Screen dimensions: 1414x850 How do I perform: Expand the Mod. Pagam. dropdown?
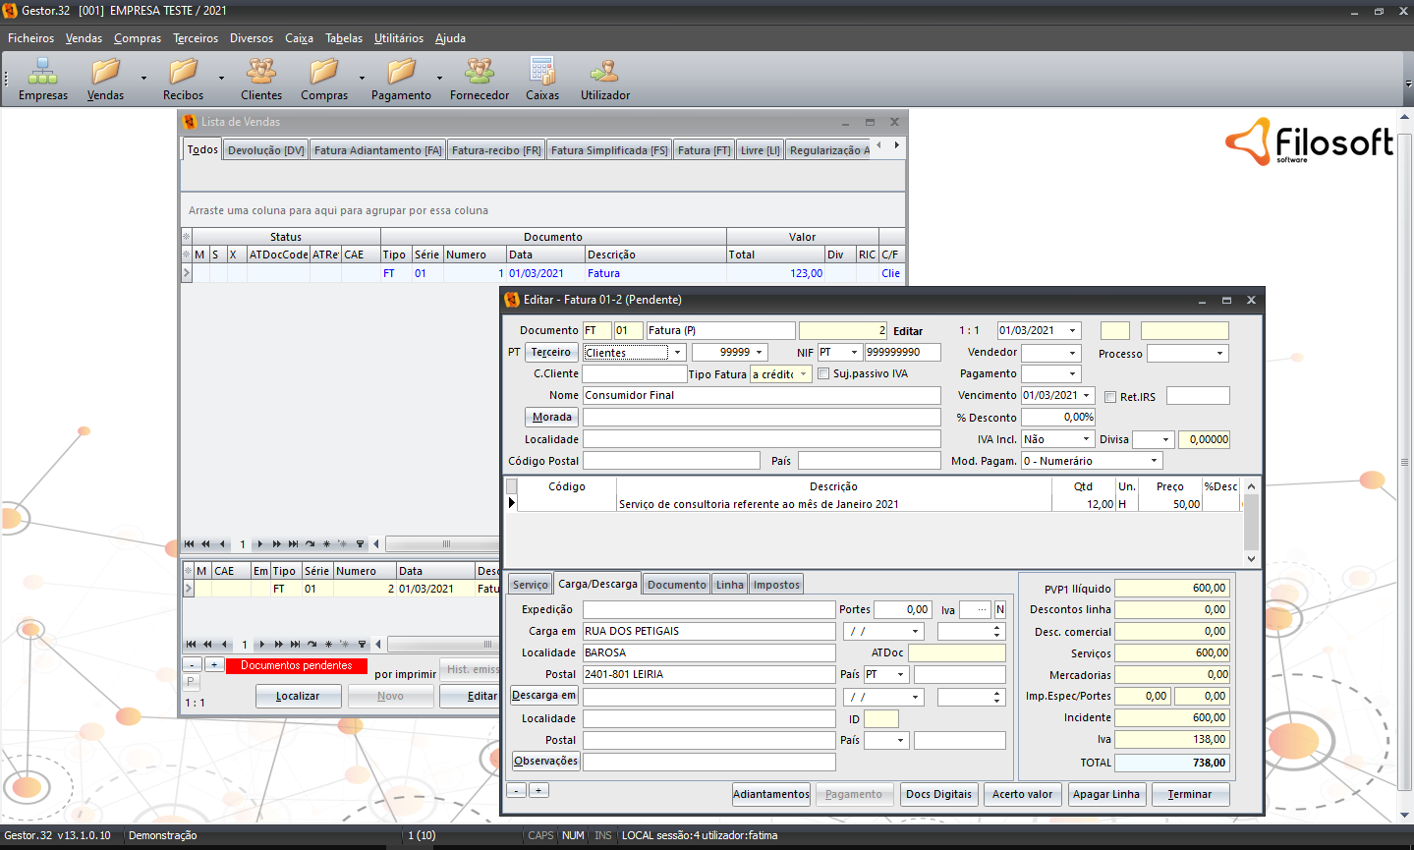[x=1154, y=461]
